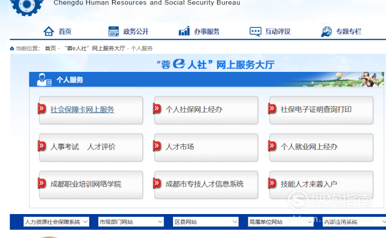This screenshot has height=238, width=386.
Task: Click red arrow icon beside 个人就业网上经办
Action: click(x=272, y=146)
